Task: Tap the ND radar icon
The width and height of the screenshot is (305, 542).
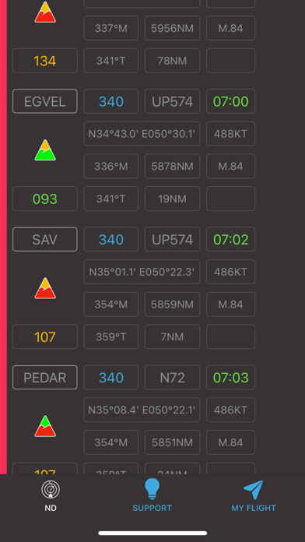Action: tap(51, 490)
